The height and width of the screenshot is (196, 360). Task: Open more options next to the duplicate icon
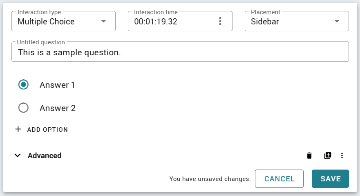coord(342,156)
